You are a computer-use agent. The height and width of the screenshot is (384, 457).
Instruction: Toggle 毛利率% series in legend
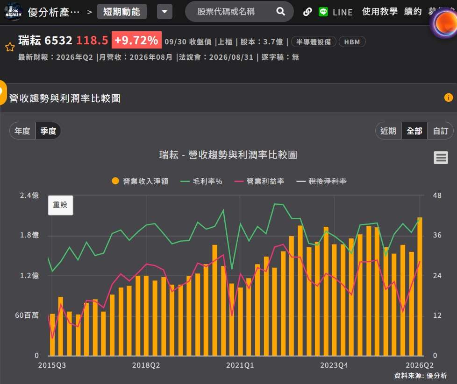click(201, 181)
